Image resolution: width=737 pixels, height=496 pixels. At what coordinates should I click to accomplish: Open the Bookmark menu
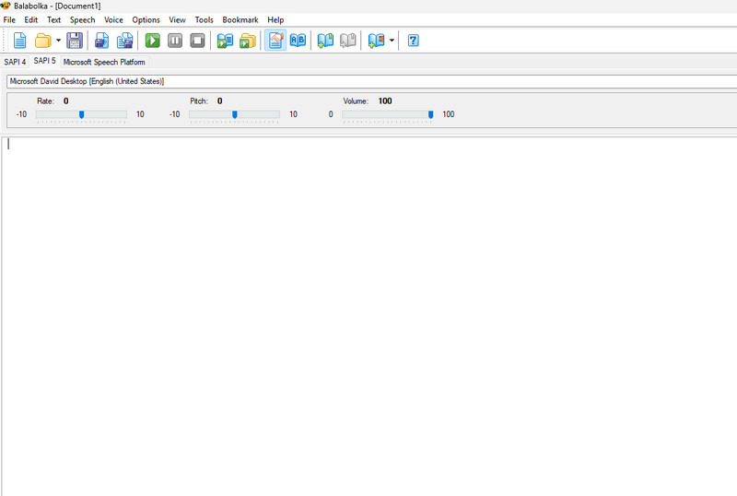pos(240,19)
